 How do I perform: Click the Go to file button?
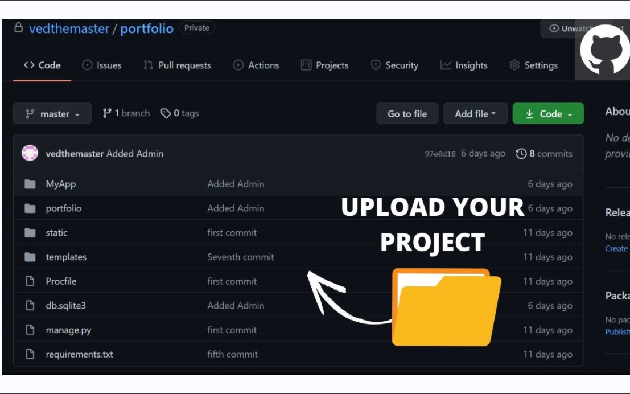[407, 114]
